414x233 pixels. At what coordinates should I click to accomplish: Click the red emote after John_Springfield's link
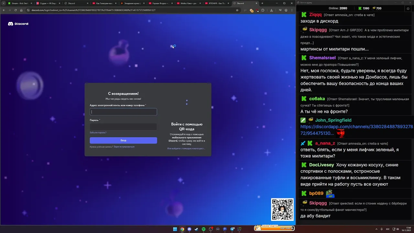340,133
